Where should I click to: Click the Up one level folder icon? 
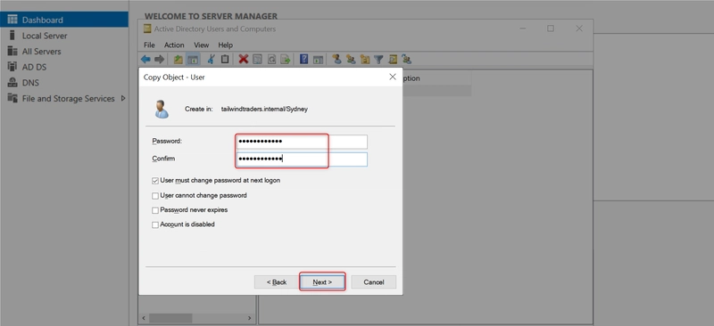point(178,59)
